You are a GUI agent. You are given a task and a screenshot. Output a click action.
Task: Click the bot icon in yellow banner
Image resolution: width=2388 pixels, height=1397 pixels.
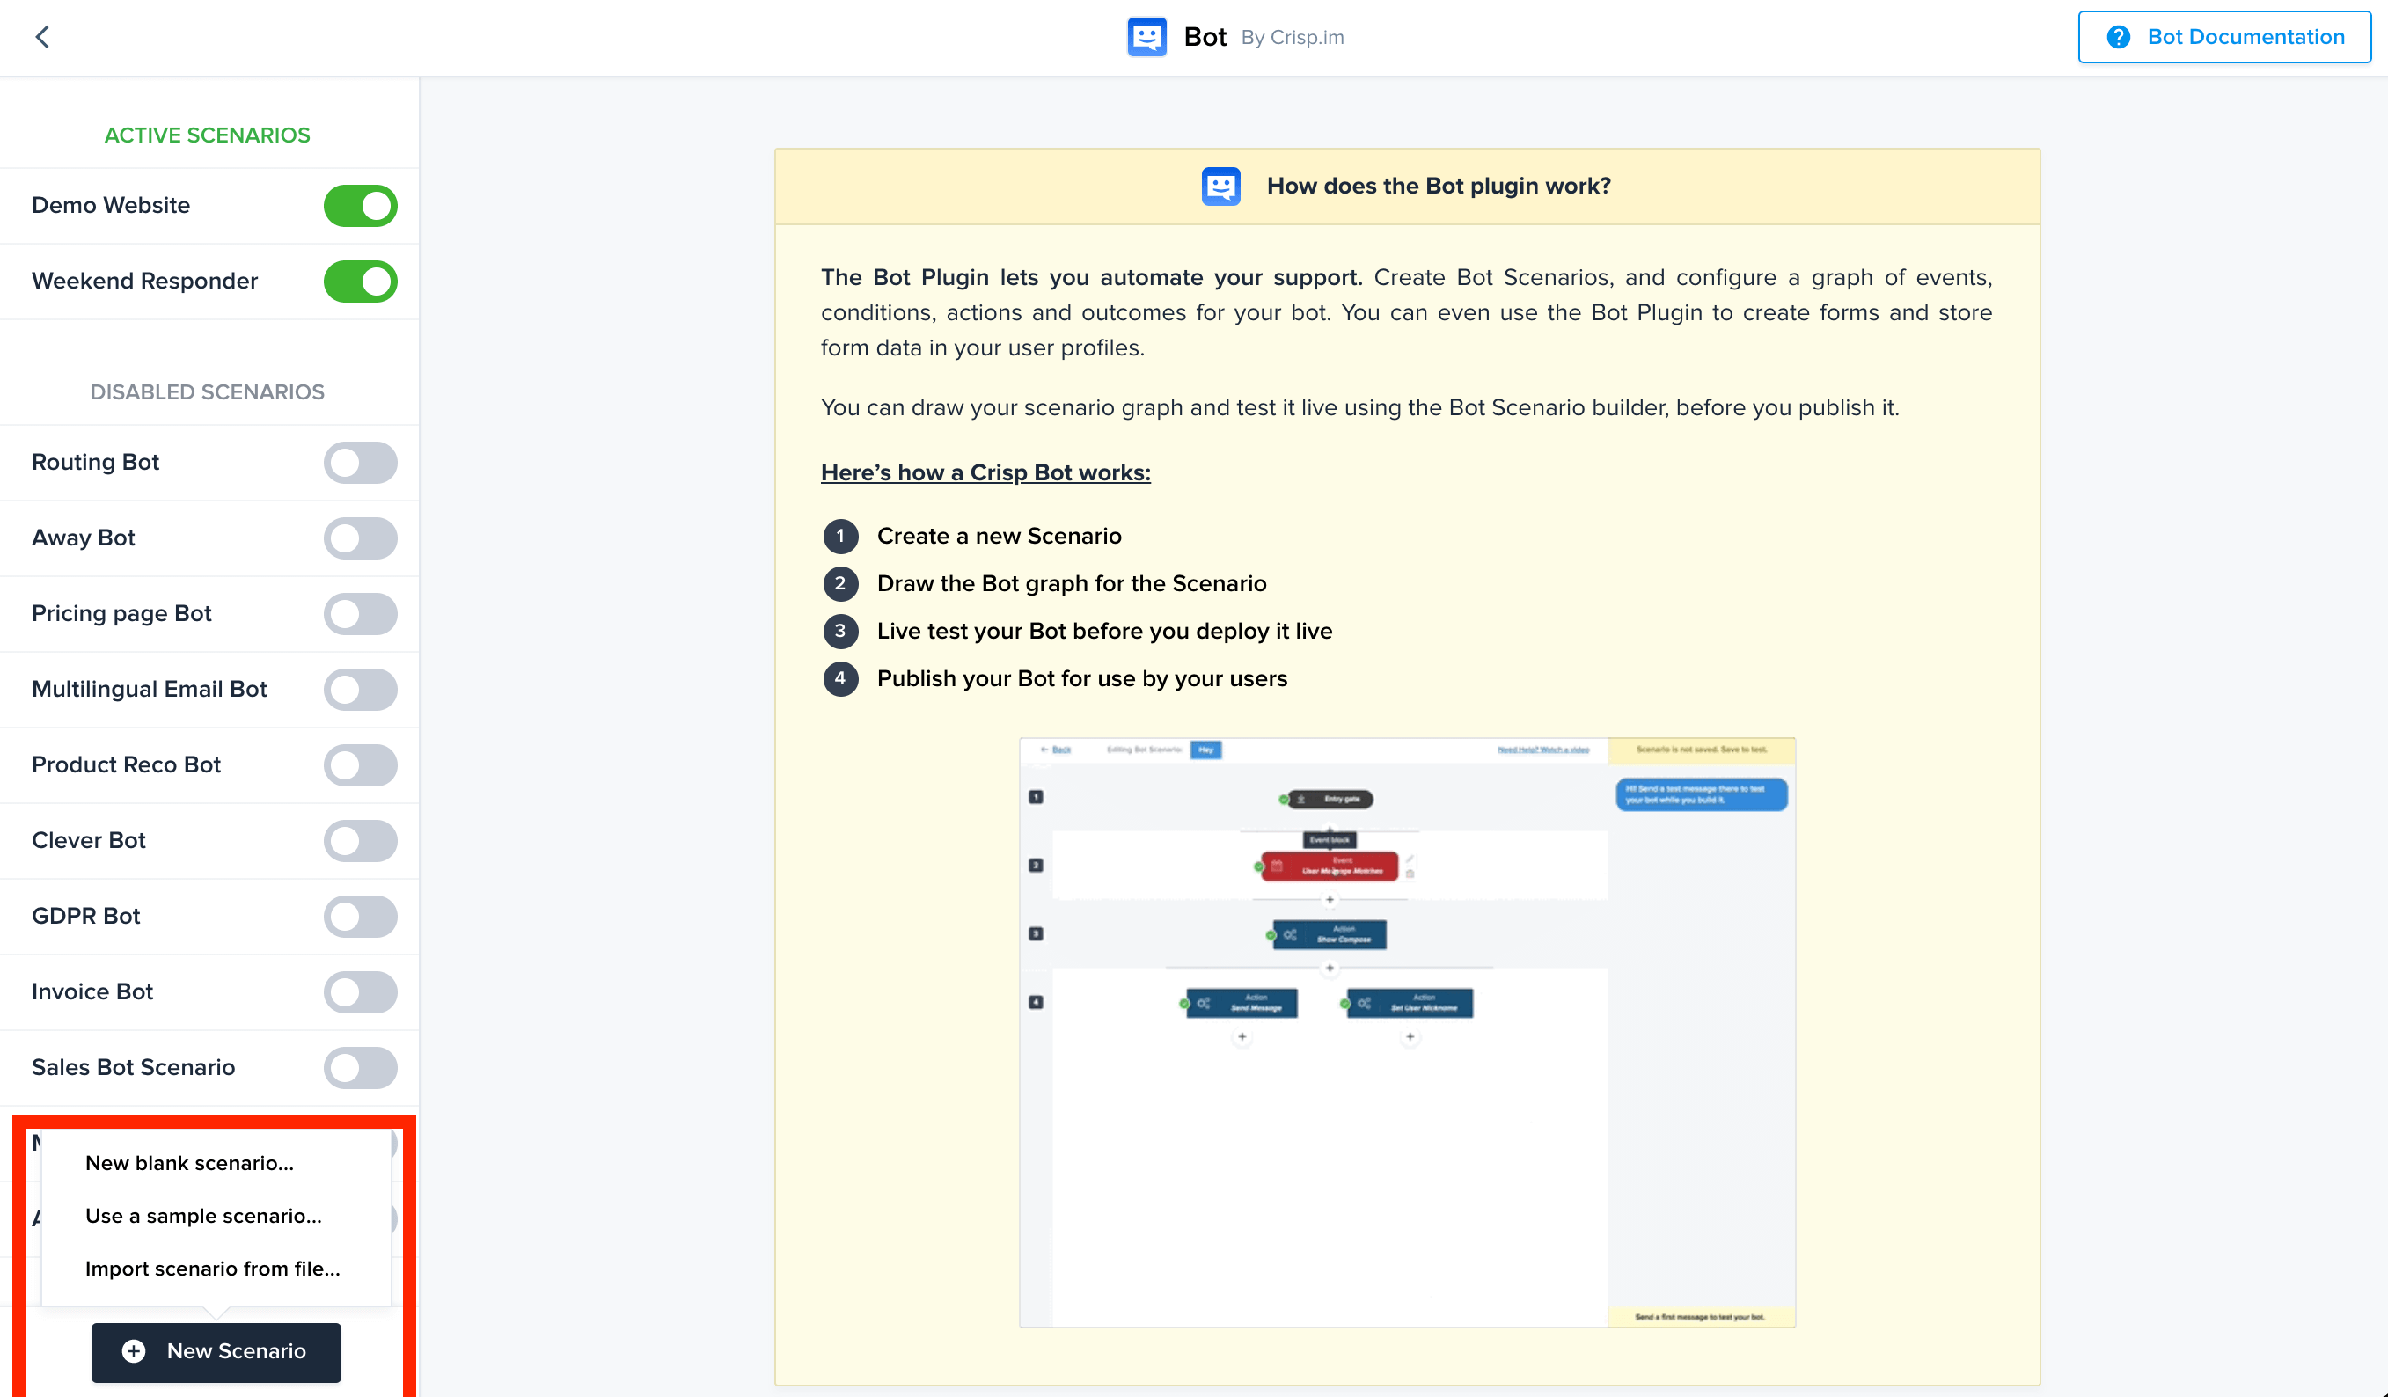(x=1220, y=186)
